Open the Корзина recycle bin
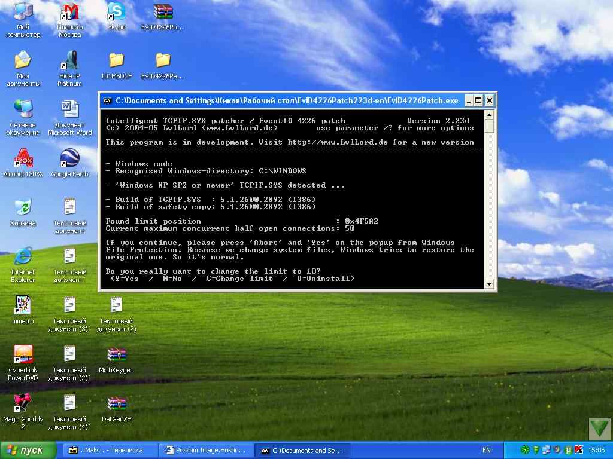Screen dimensions: 613x459 tap(23, 212)
